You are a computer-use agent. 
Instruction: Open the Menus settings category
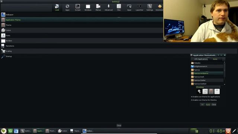pyautogui.click(x=98, y=7)
